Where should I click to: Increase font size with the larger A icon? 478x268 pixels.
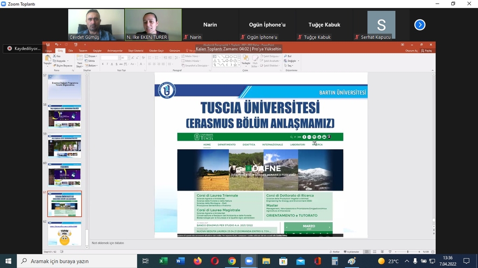[133, 57]
